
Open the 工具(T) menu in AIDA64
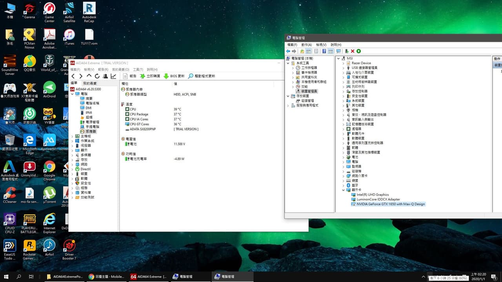click(x=138, y=69)
